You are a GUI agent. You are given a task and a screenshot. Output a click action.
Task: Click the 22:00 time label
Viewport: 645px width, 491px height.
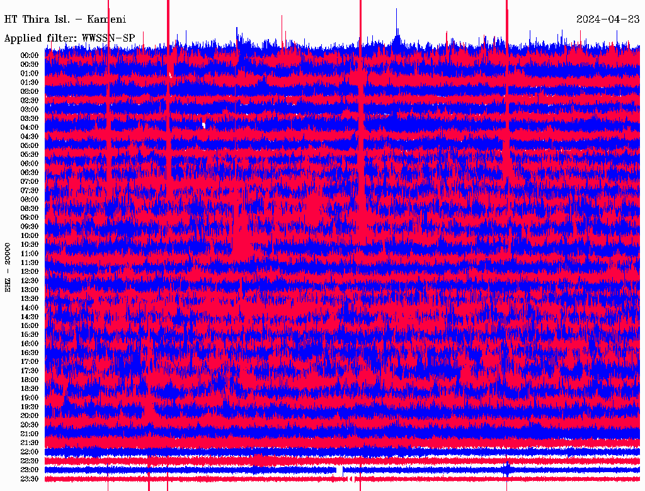[x=30, y=452]
